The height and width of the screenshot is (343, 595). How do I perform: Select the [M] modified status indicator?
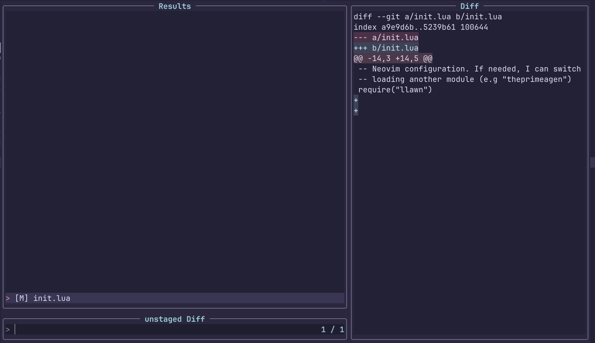pyautogui.click(x=21, y=298)
